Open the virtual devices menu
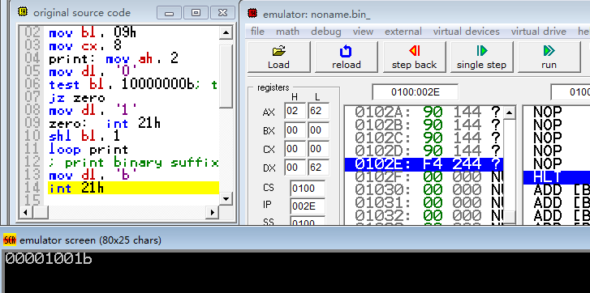 466,32
